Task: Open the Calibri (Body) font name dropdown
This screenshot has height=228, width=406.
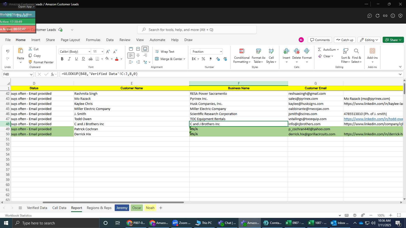Action: pos(89,52)
